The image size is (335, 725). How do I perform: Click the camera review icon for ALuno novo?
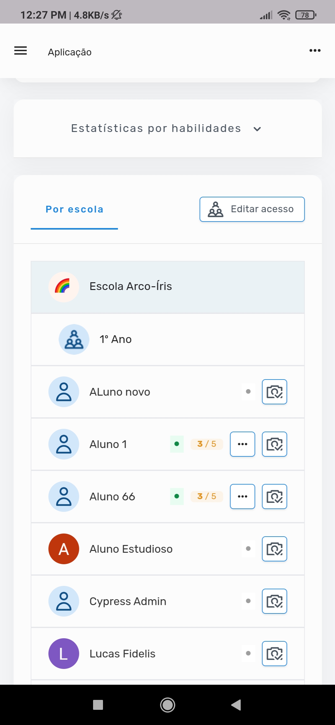275,392
